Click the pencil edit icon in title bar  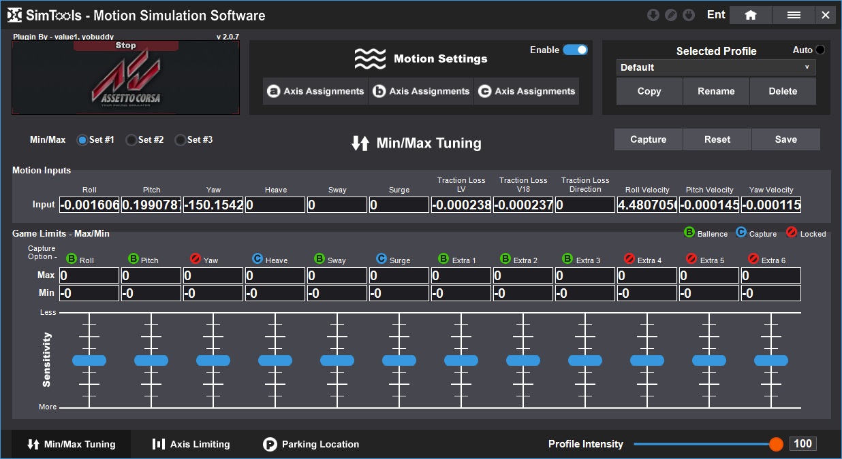[671, 15]
